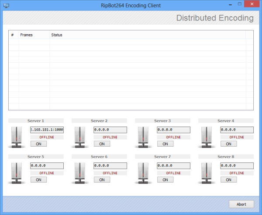Click the Server 6 label
Screen dimensions: 262x215
point(99,156)
